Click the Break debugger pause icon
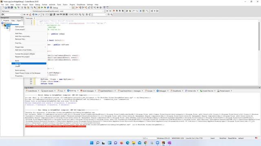This screenshot has width=261, height=146. (x=97, y=8)
